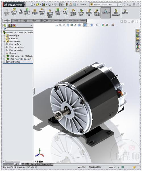Expand the 1016_stator<1> tree node
Image resolution: width=142 pixels, height=171 pixels.
pos(4,56)
